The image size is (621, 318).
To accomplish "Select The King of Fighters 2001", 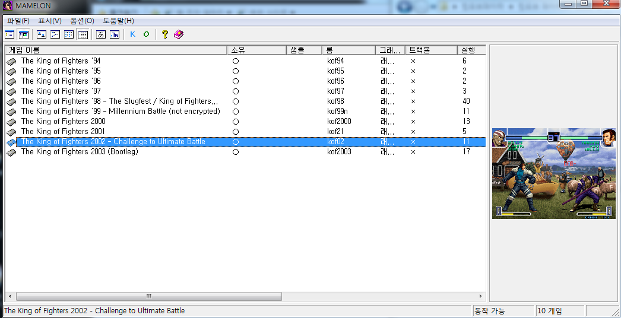I will coord(63,132).
